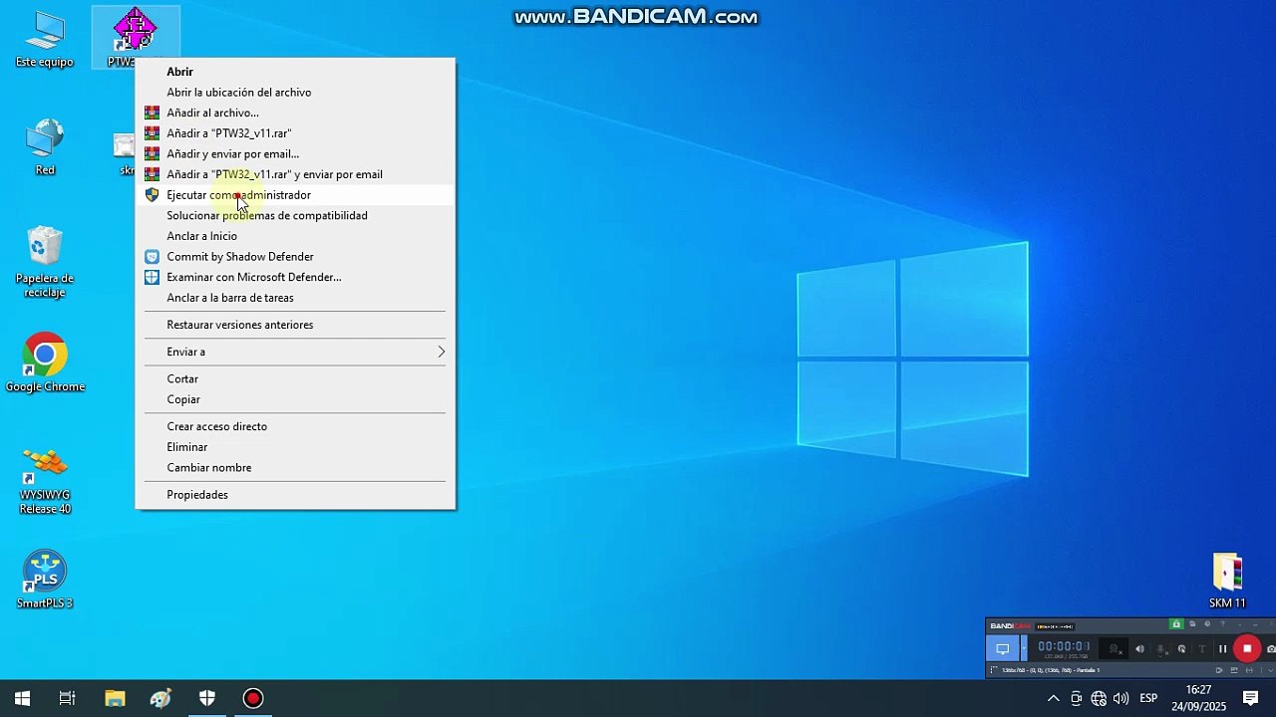Image resolution: width=1276 pixels, height=717 pixels.
Task: Click Bandicam screen recording mode icon
Action: (1003, 648)
